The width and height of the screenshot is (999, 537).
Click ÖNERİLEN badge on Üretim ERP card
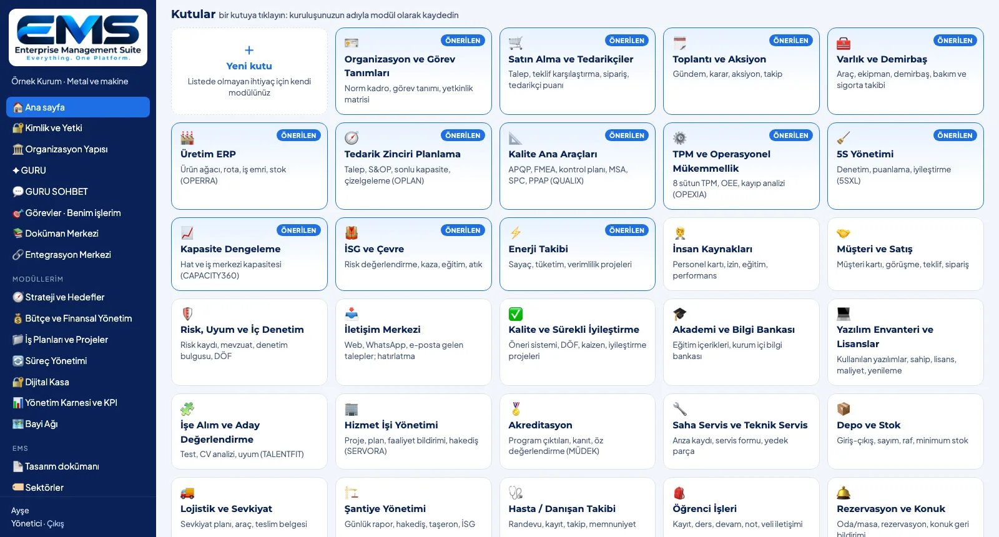pos(298,135)
